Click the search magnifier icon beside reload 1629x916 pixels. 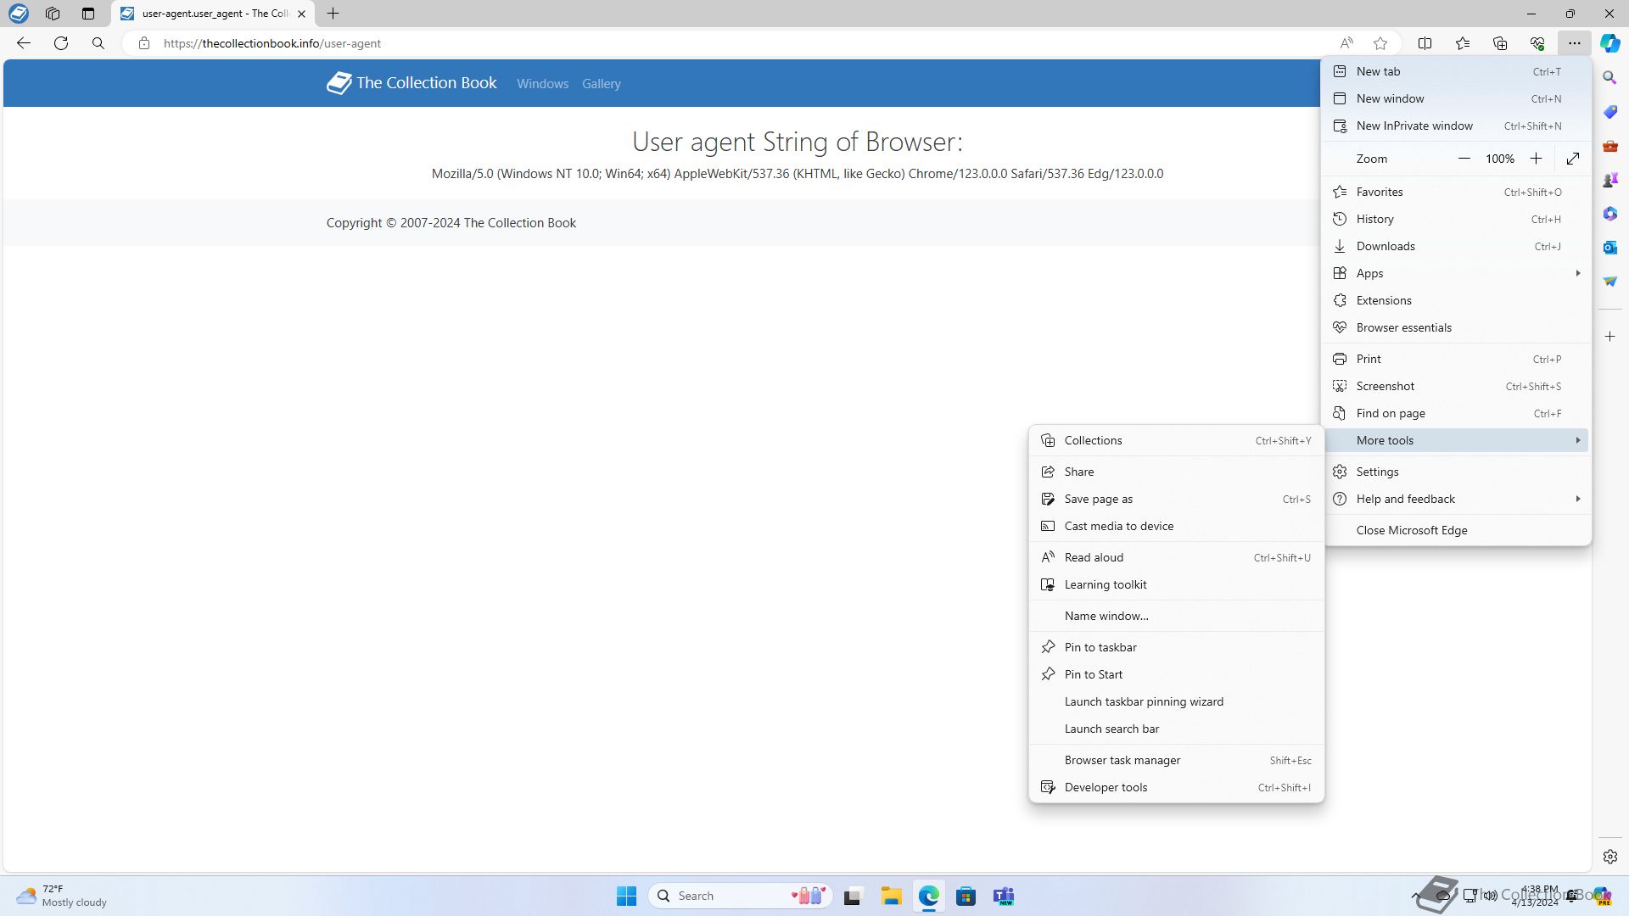click(x=98, y=43)
